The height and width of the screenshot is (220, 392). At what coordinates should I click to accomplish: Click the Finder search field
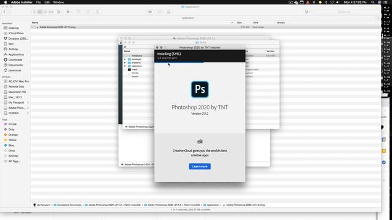[346, 12]
